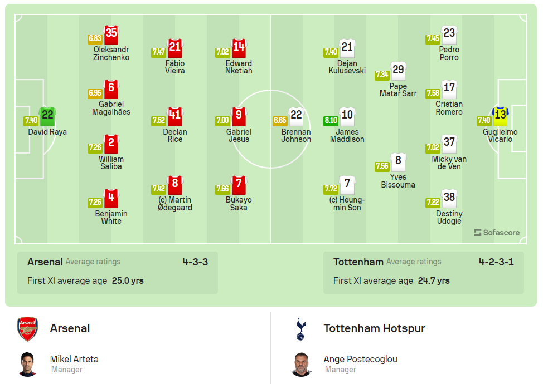Image resolution: width=543 pixels, height=384 pixels.
Task: Open Mikel Arteta's manager photo
Action: point(28,364)
